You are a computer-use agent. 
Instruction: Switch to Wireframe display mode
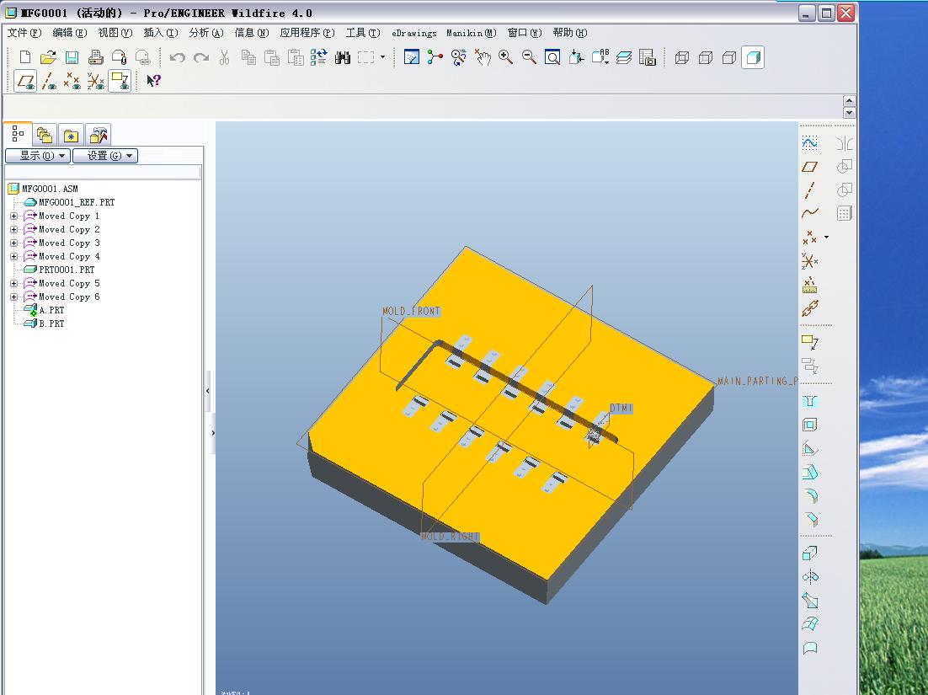(x=682, y=57)
